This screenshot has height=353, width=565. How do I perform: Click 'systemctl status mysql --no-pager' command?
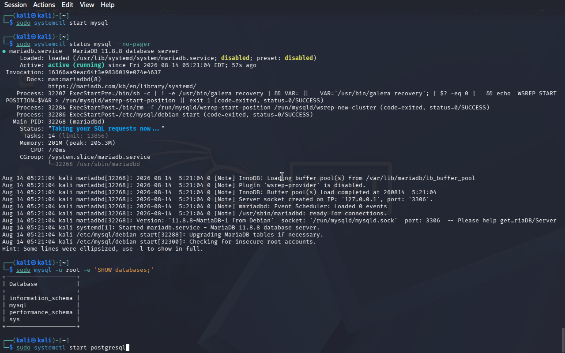pos(92,44)
